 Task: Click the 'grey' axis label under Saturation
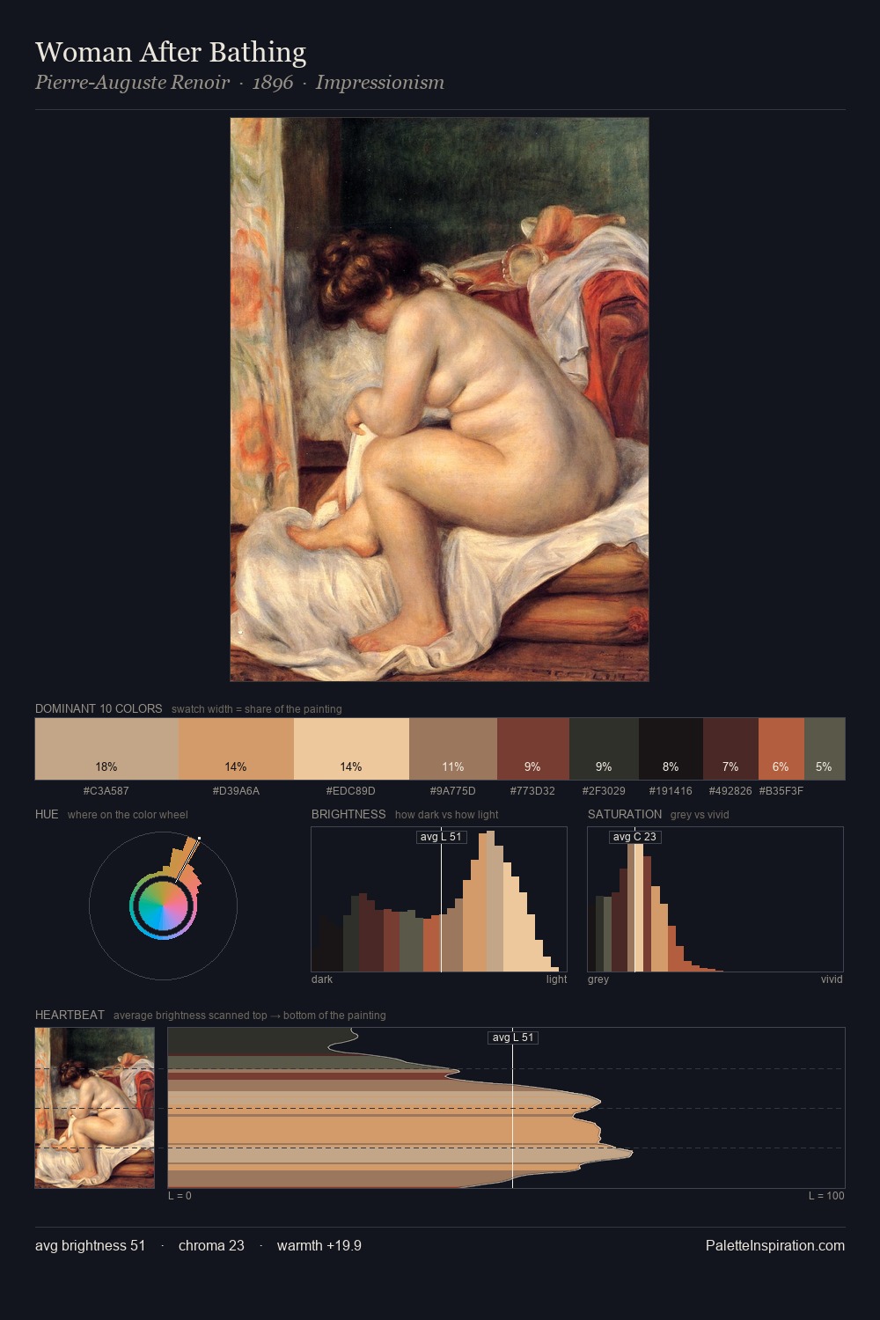[x=598, y=979]
